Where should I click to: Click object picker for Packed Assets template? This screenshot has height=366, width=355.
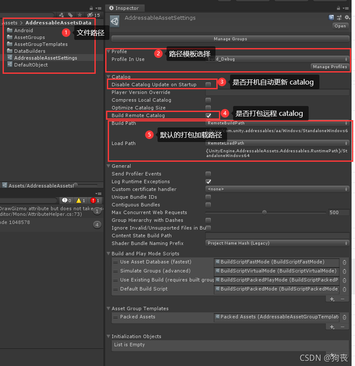(x=344, y=317)
